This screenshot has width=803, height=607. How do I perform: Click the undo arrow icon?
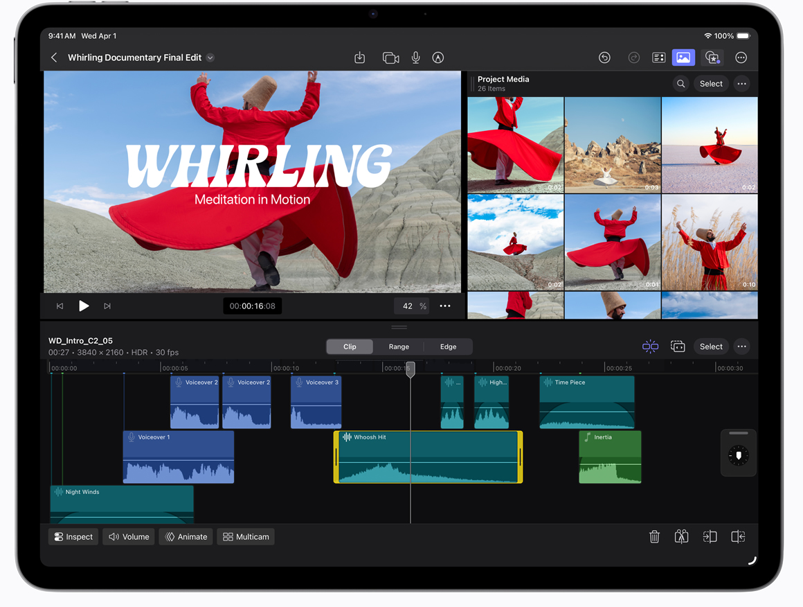pos(604,58)
